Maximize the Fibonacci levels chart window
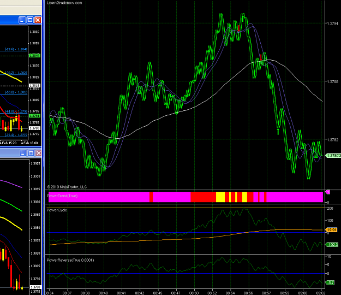Viewport: 341px width, 295px height. (x=30, y=20)
